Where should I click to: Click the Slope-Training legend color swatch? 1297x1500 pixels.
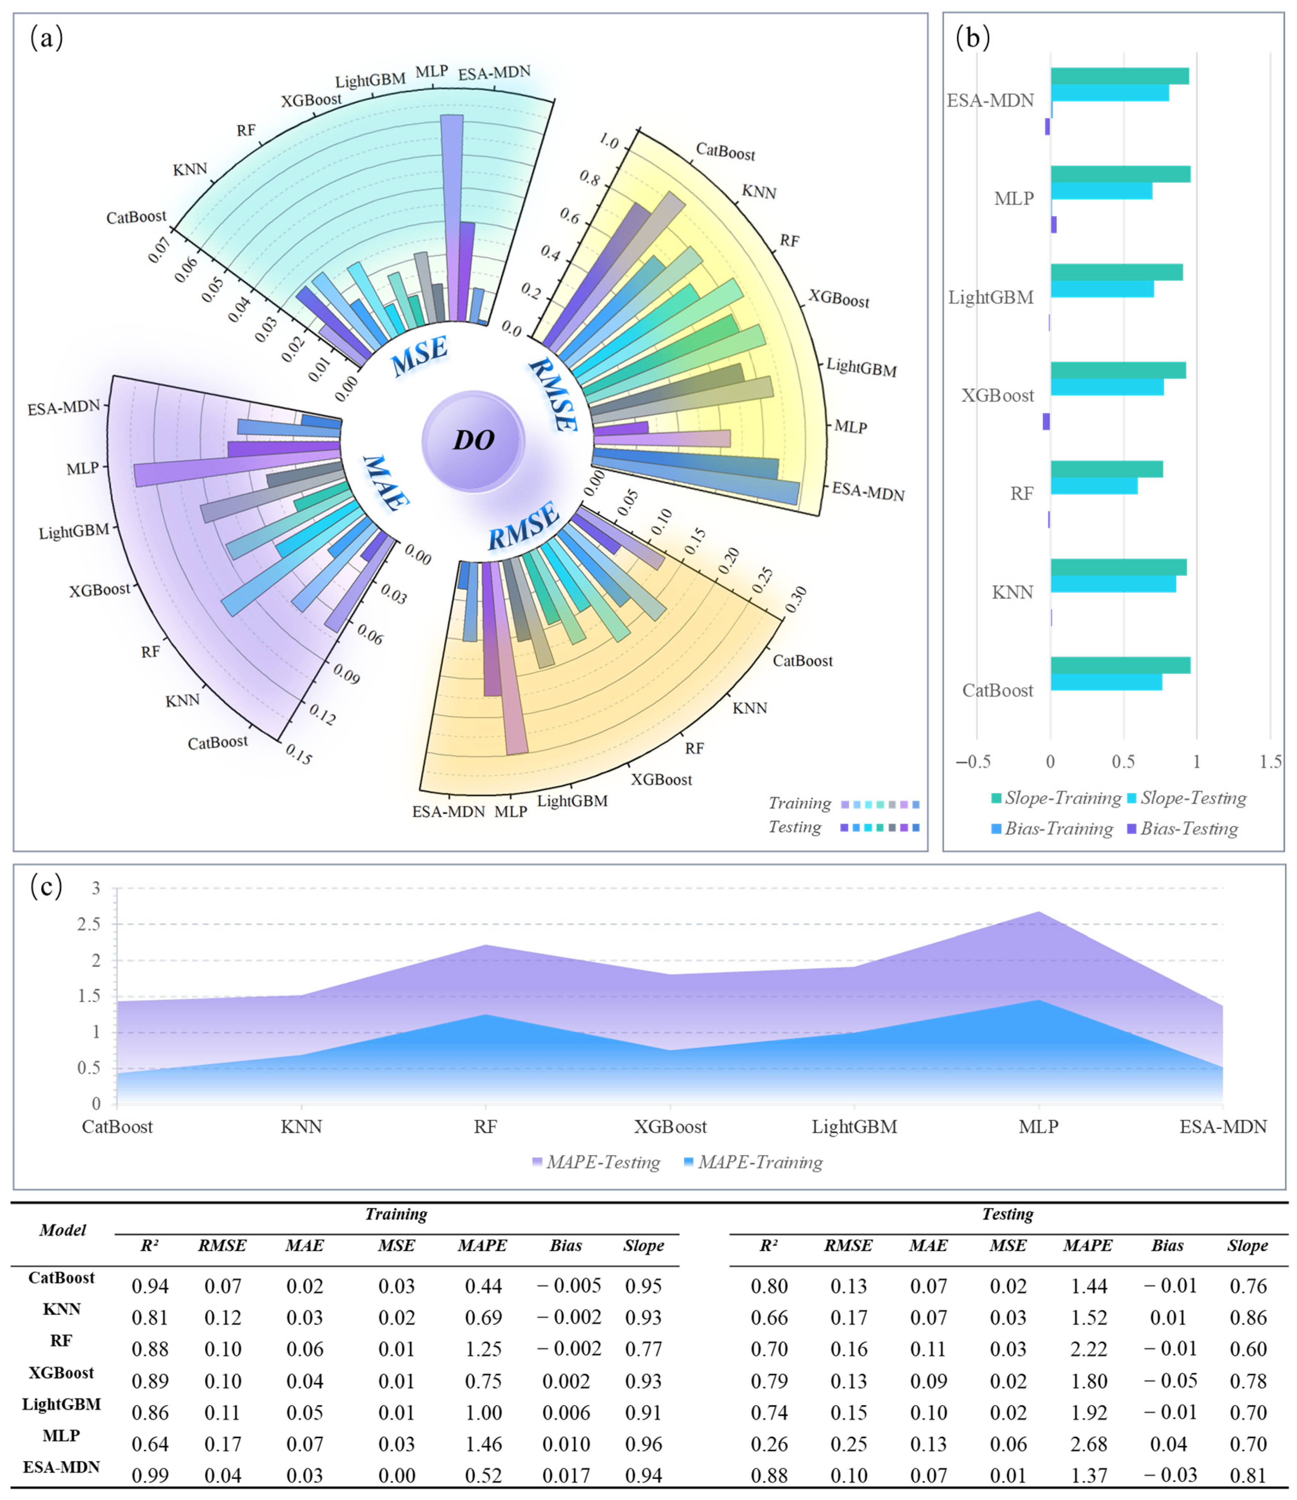click(x=996, y=798)
